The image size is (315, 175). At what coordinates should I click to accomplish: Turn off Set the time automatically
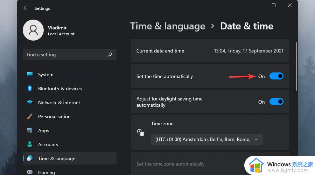pos(276,76)
